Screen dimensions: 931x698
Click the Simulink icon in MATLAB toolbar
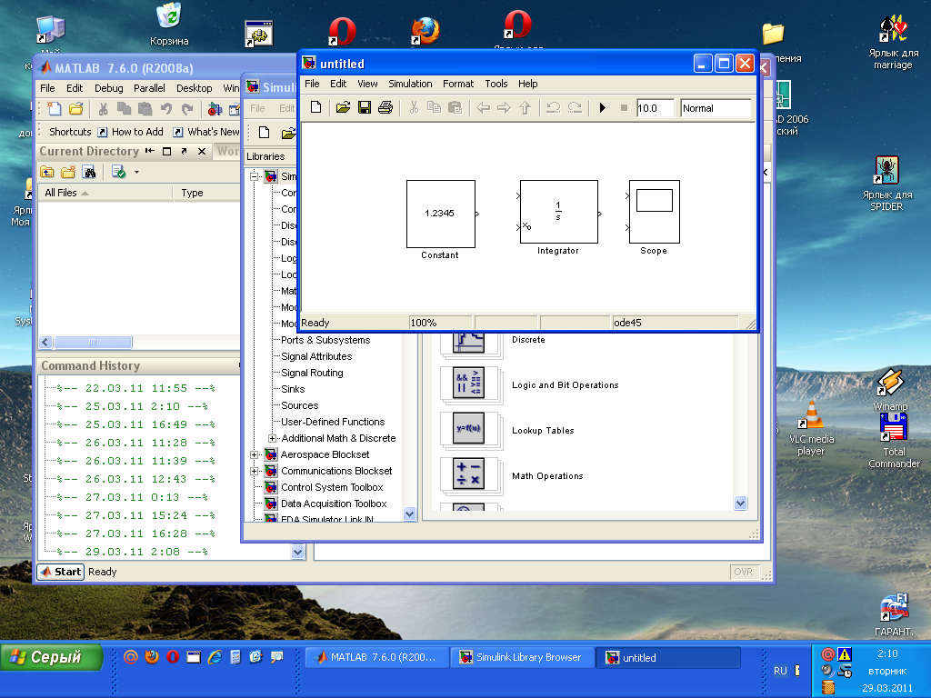tap(215, 109)
